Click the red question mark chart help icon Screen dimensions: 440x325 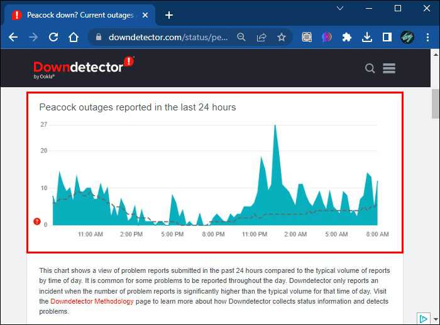click(37, 221)
